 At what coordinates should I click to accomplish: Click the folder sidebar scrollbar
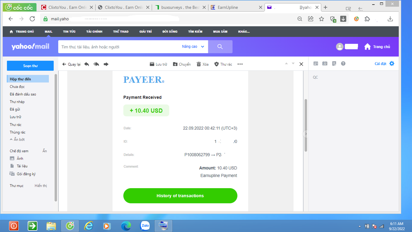click(x=56, y=138)
